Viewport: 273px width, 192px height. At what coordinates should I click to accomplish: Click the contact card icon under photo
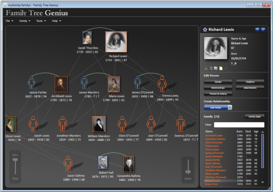click(216, 68)
